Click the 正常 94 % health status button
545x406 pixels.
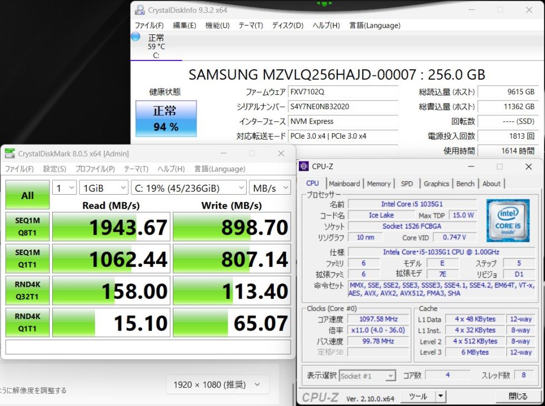coord(166,119)
